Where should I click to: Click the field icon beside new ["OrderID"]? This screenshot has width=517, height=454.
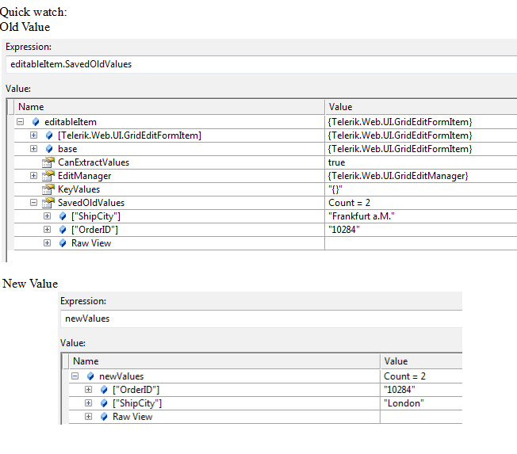point(104,390)
